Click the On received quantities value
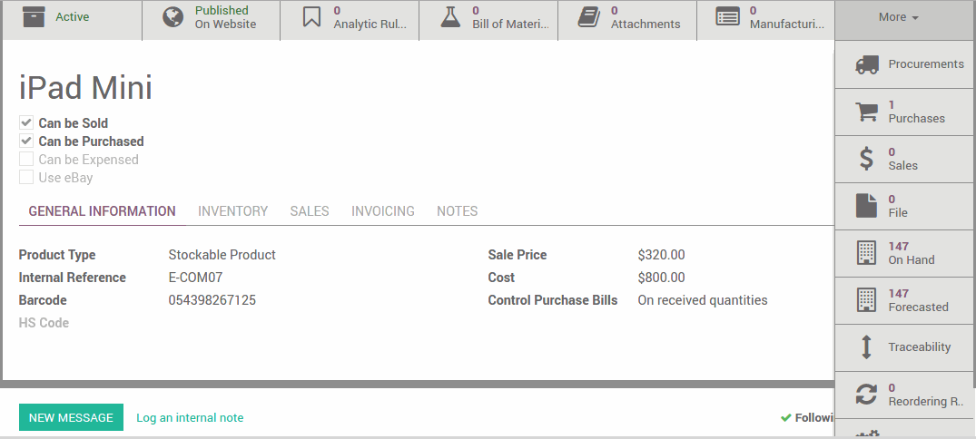This screenshot has height=439, width=976. click(x=703, y=300)
